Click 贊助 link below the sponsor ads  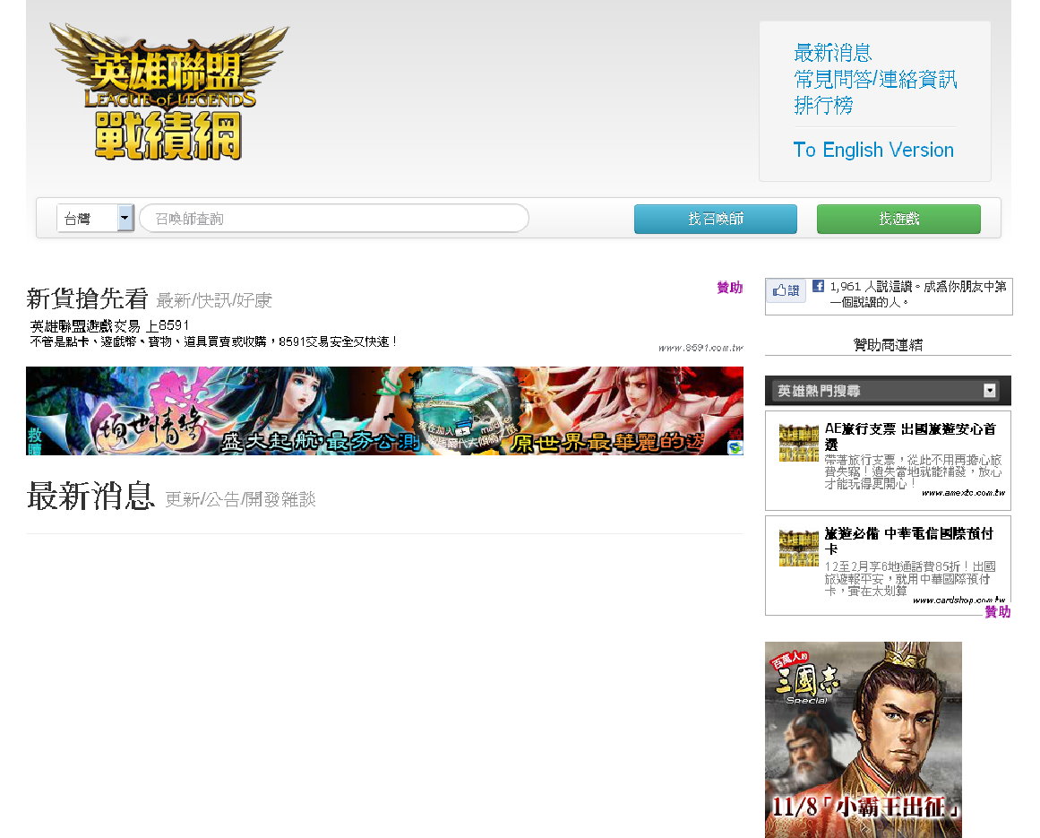pos(998,612)
